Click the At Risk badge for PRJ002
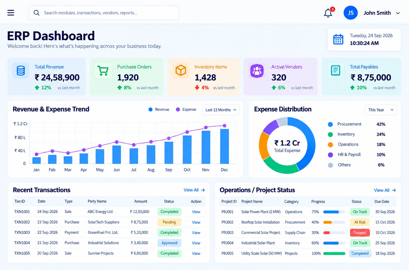 click(360, 222)
